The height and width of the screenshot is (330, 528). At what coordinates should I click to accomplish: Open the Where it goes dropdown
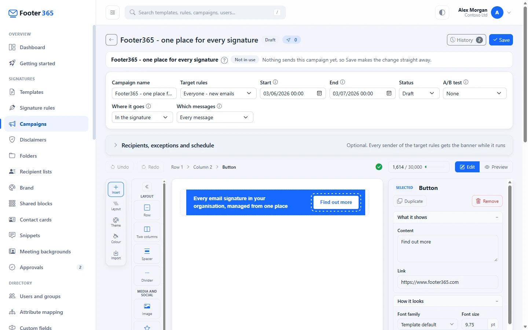[x=142, y=117]
